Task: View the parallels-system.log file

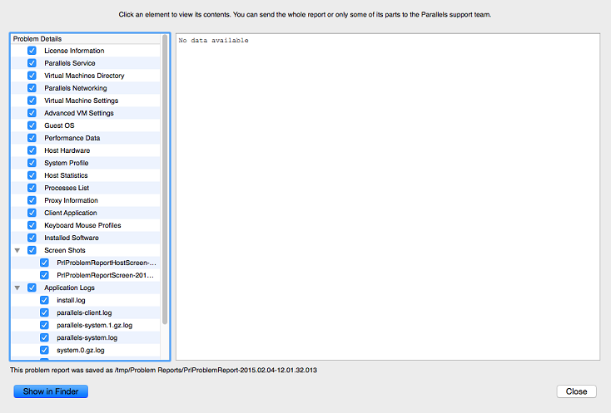Action: coord(87,337)
